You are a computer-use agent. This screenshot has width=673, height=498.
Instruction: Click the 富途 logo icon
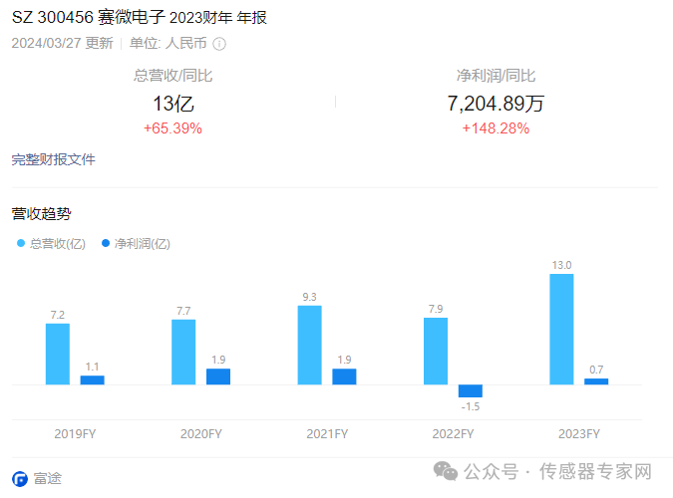click(19, 478)
